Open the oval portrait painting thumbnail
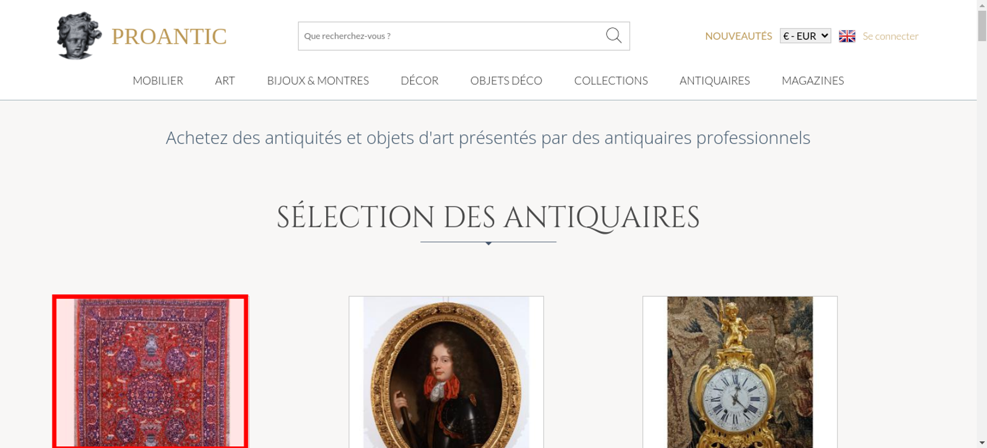Screen dimensions: 987x448 coord(446,372)
